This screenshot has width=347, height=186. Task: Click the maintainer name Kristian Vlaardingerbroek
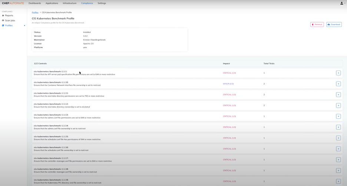[x=94, y=40]
